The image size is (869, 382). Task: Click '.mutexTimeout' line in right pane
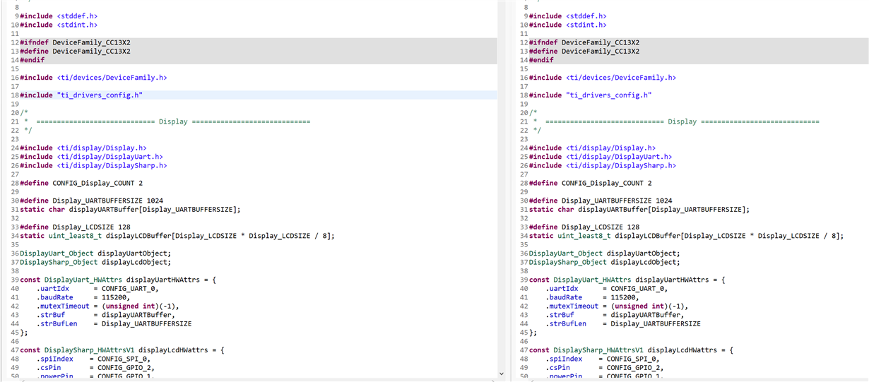click(x=616, y=306)
